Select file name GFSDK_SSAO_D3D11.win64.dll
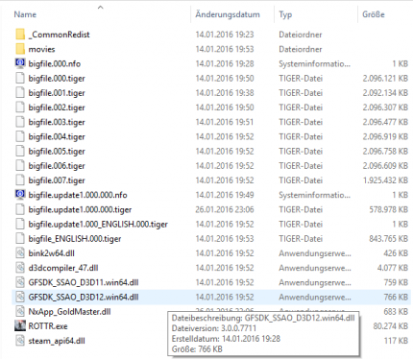The image size is (413, 359). (84, 282)
